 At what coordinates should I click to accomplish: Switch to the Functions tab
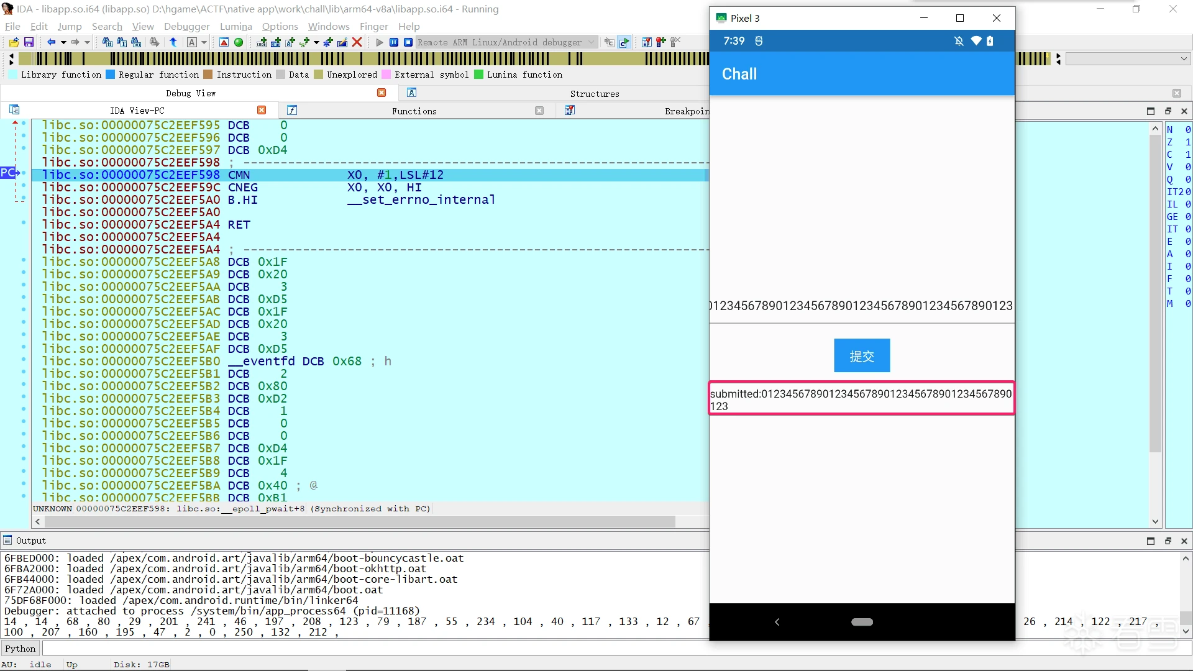414,111
